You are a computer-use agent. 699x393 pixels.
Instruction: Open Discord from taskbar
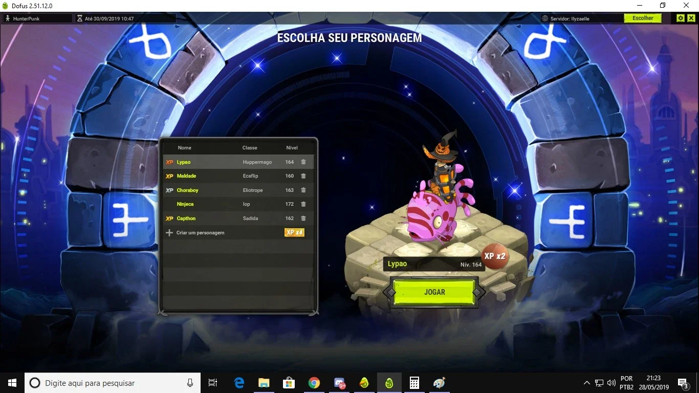click(339, 383)
